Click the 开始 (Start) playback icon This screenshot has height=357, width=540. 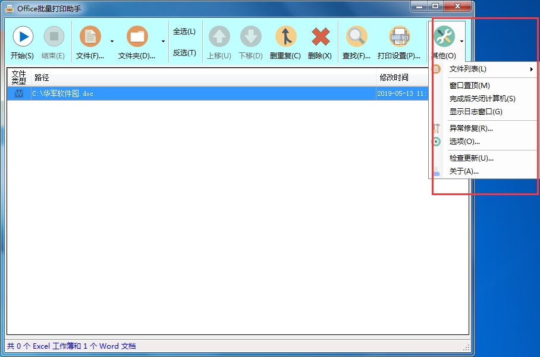(x=22, y=37)
